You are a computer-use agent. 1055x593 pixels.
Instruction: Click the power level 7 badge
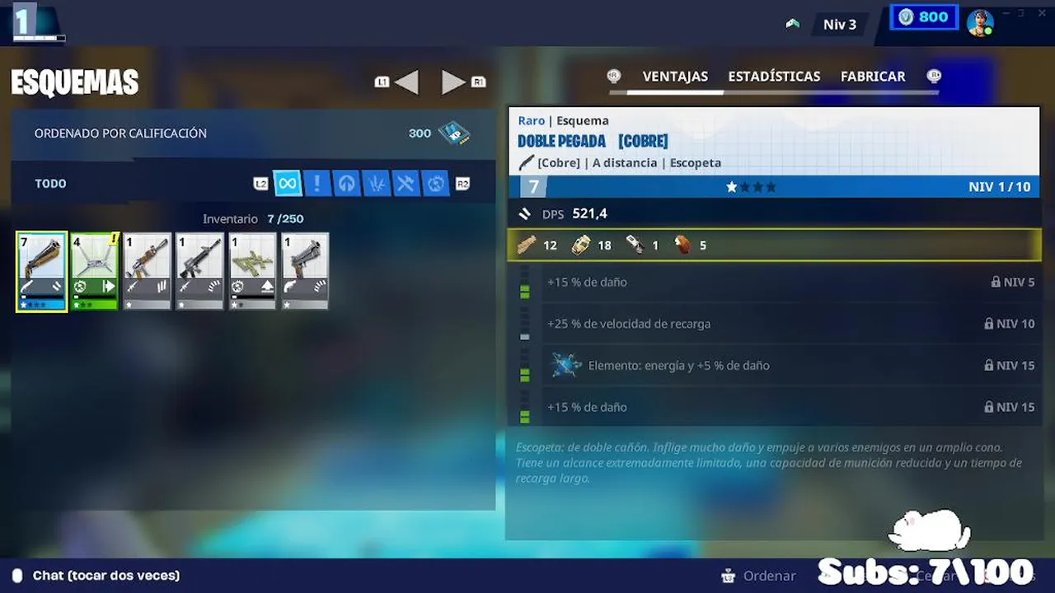tap(533, 187)
